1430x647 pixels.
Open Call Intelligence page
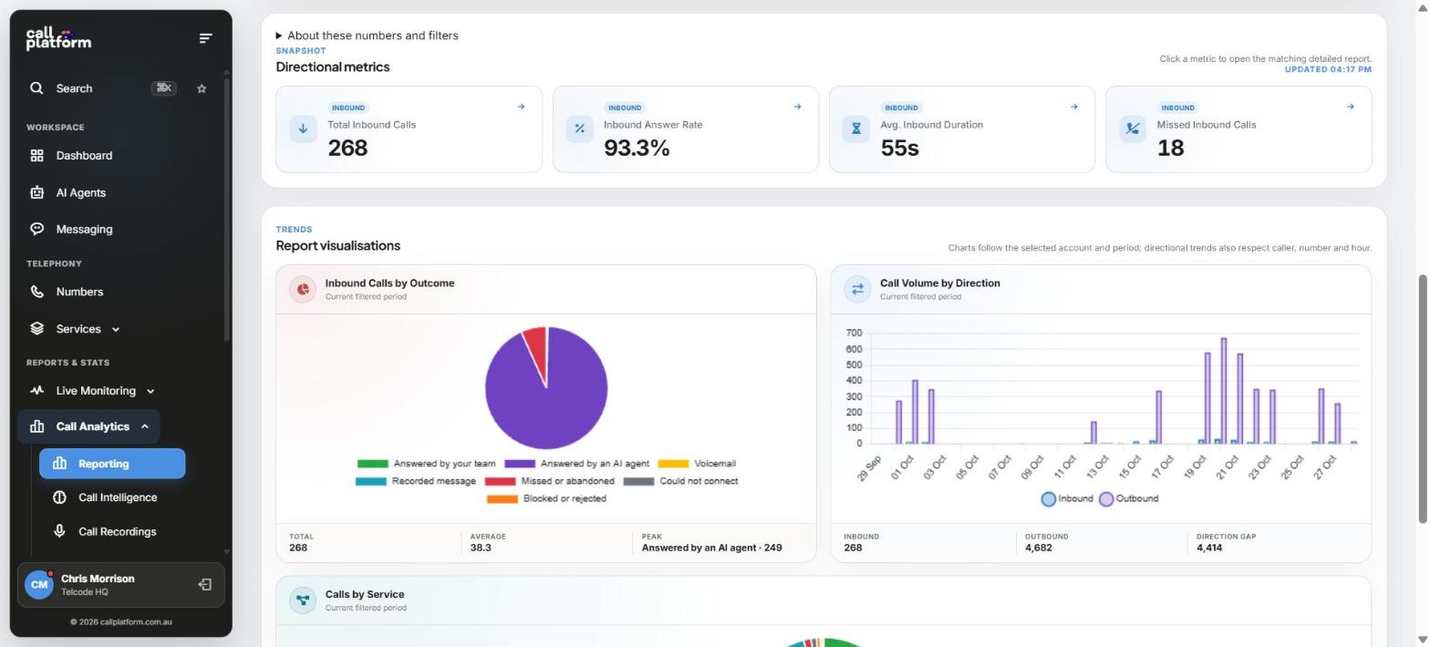[118, 498]
